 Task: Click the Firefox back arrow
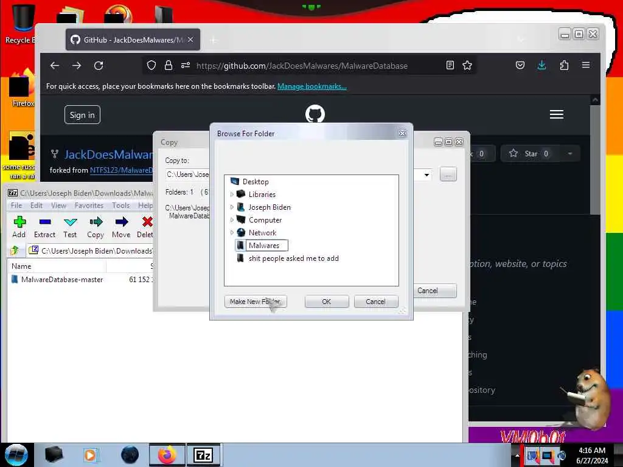point(55,66)
